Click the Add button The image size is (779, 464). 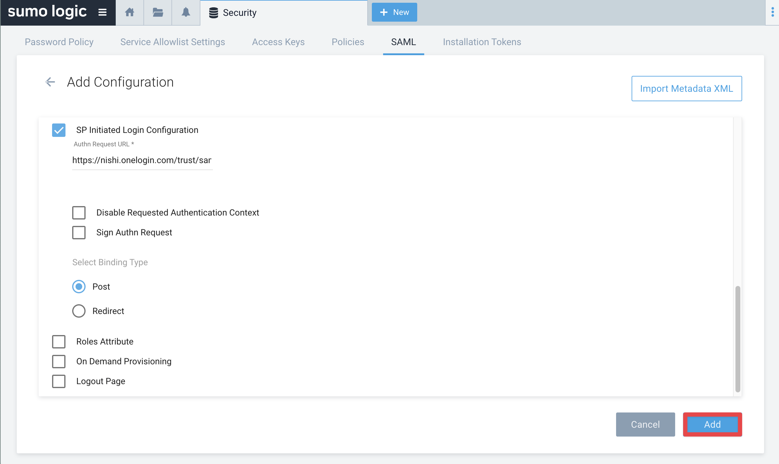pos(712,424)
